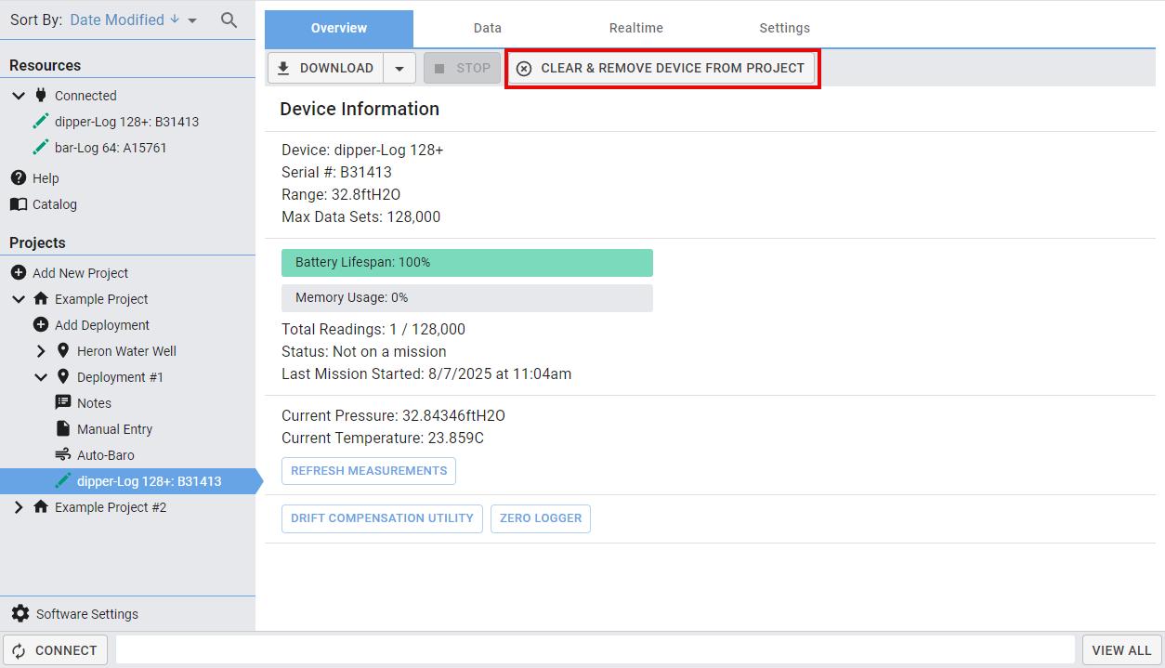Click the Zero Logger button

coord(540,518)
